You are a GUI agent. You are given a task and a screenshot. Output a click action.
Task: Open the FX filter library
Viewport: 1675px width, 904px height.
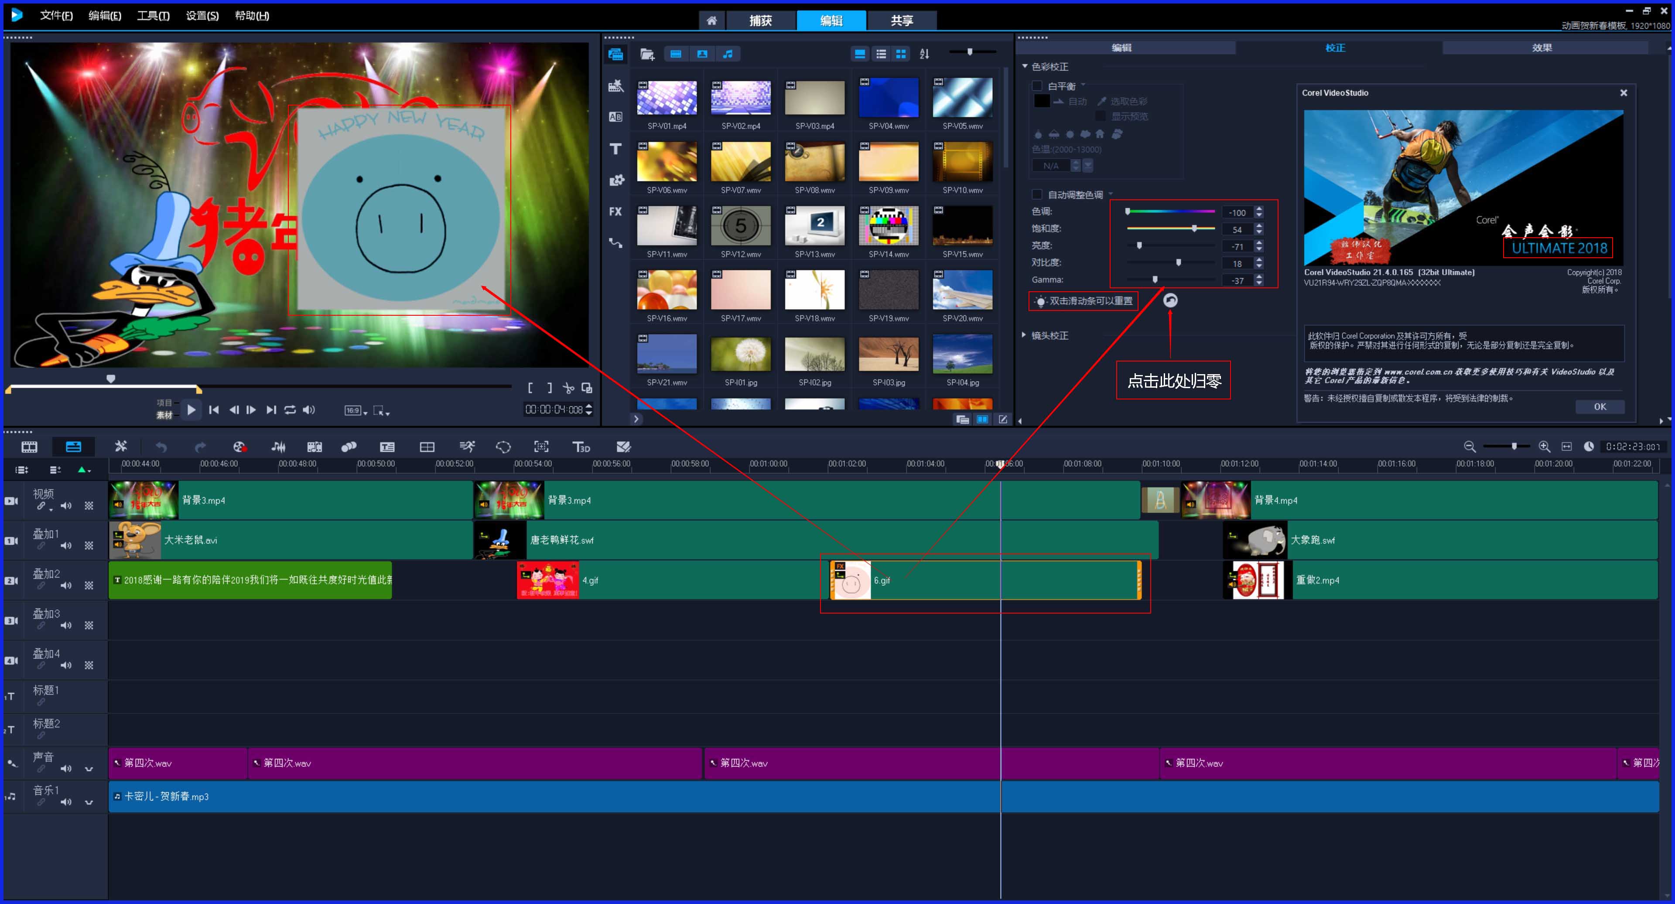click(x=616, y=211)
